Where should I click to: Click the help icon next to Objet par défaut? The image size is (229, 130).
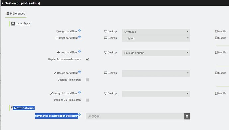click(x=79, y=37)
